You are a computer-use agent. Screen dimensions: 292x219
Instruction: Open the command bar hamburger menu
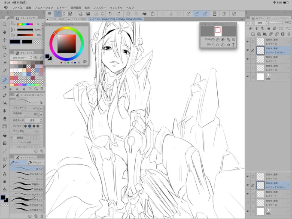click(49, 14)
